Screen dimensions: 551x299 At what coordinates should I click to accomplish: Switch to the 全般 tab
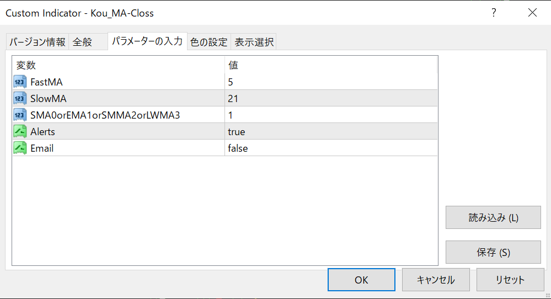(x=88, y=42)
